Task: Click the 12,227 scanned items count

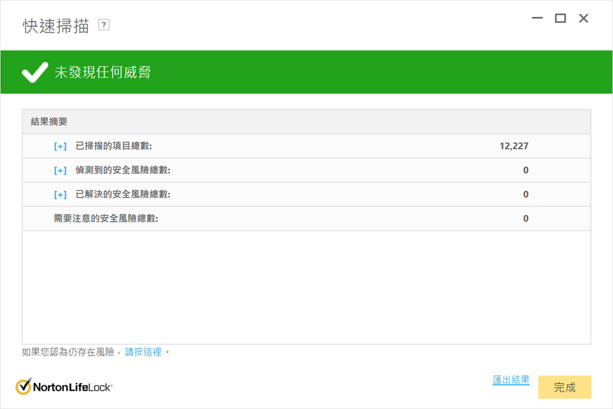Action: pyautogui.click(x=514, y=146)
